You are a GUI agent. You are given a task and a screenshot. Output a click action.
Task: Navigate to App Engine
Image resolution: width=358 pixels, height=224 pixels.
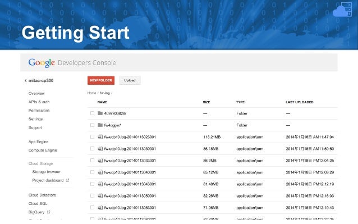coord(38,142)
